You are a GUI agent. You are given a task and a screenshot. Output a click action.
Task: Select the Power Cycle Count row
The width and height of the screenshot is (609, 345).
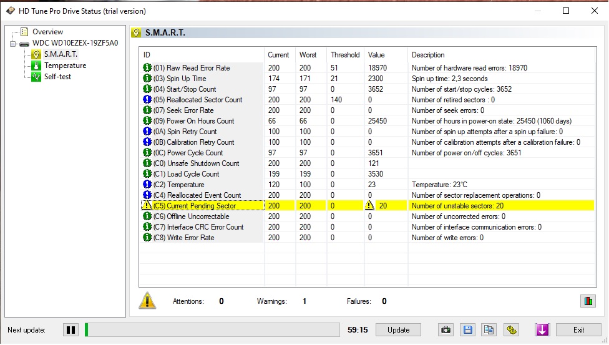pyautogui.click(x=368, y=153)
